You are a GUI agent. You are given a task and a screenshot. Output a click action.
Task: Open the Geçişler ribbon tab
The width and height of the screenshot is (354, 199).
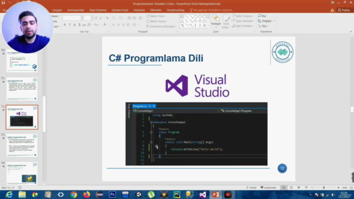57,10
